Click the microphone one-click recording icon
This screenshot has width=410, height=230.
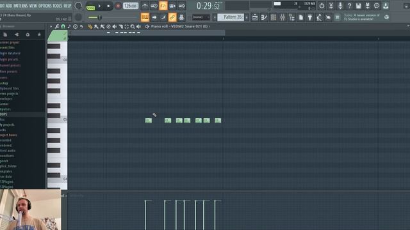[340, 6]
